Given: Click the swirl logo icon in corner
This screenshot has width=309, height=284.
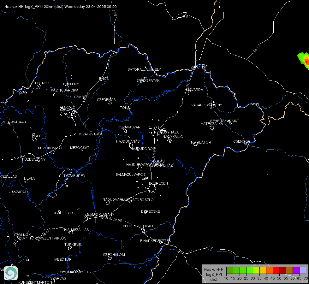Looking at the screenshot, I should tap(11, 273).
